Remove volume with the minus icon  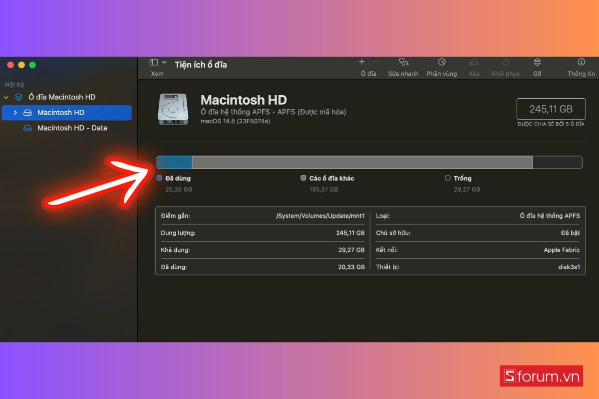pyautogui.click(x=375, y=62)
